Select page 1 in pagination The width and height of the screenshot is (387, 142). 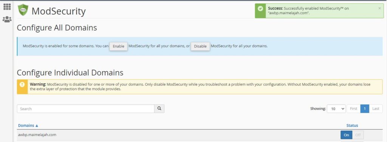(365, 109)
